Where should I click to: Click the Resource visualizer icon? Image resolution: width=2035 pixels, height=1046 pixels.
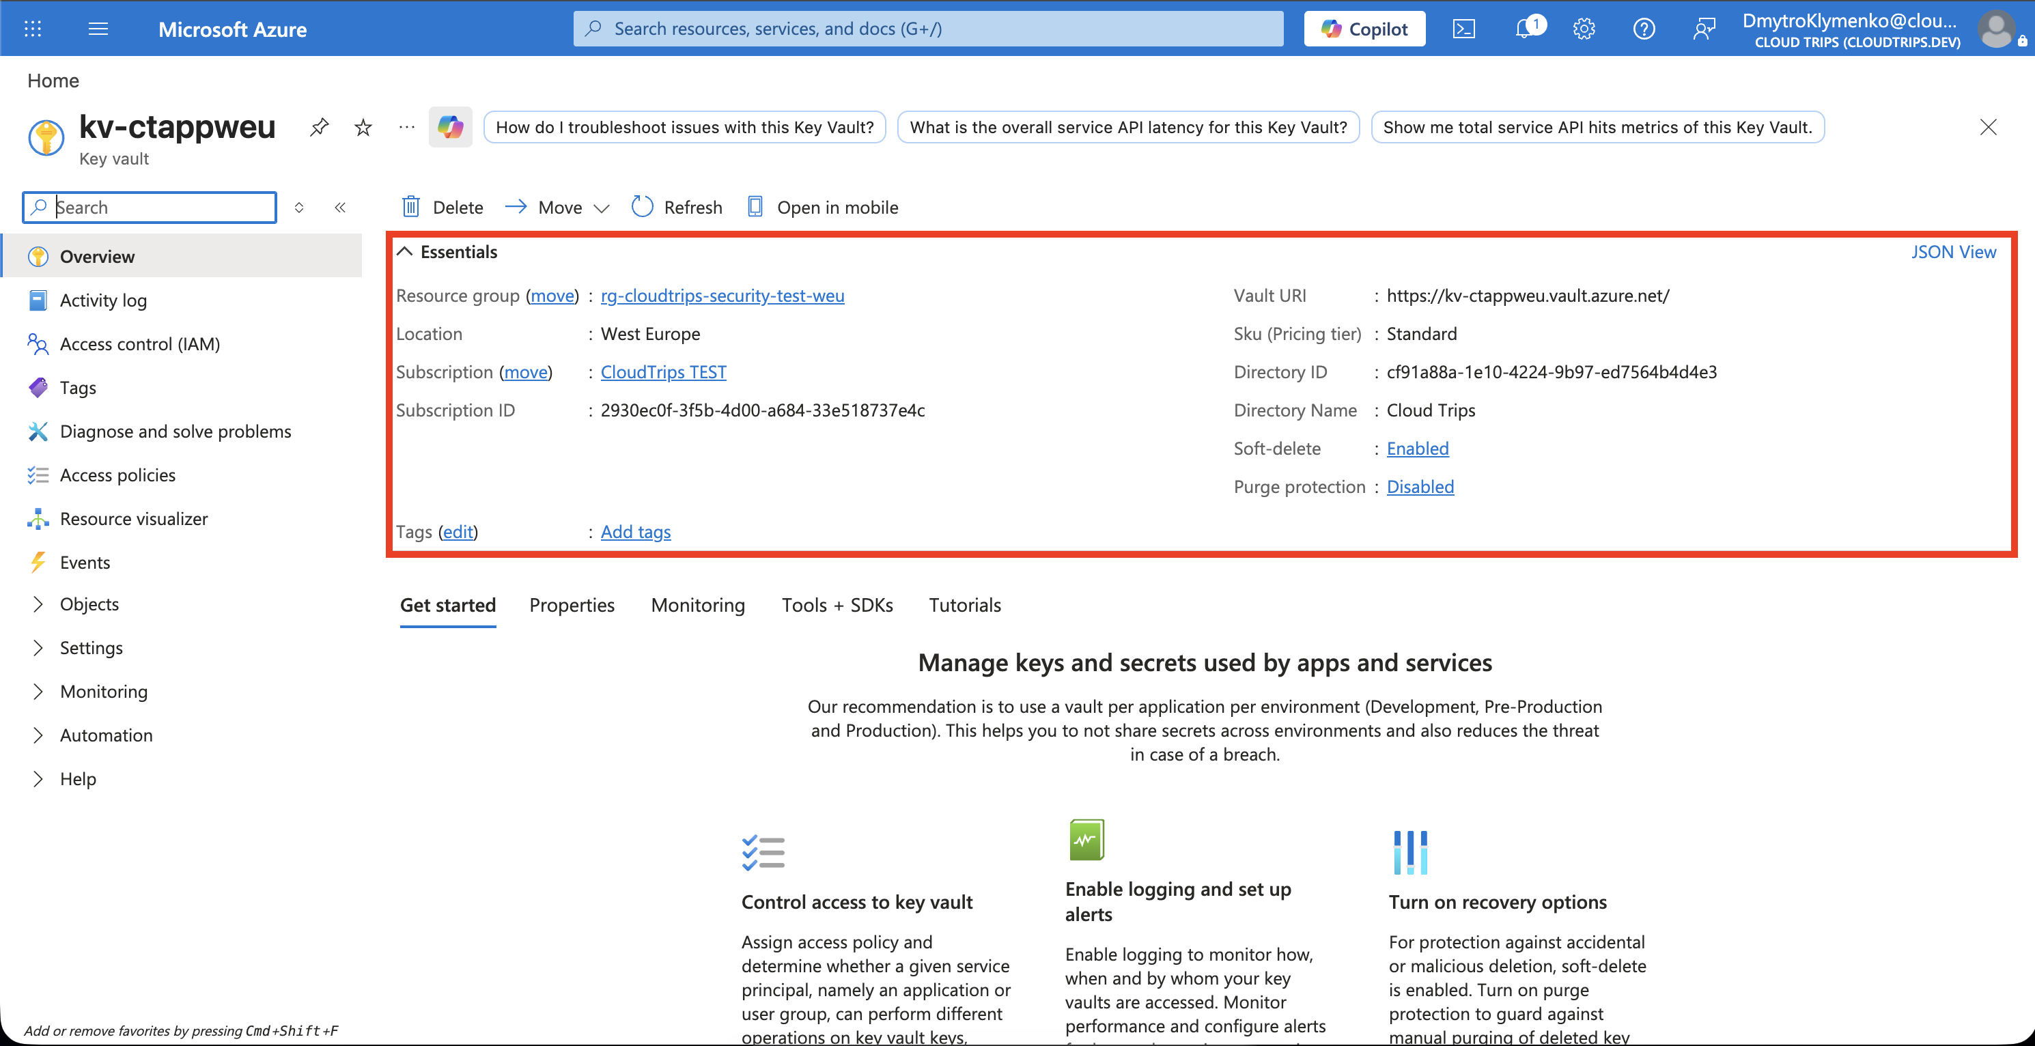[x=38, y=519]
